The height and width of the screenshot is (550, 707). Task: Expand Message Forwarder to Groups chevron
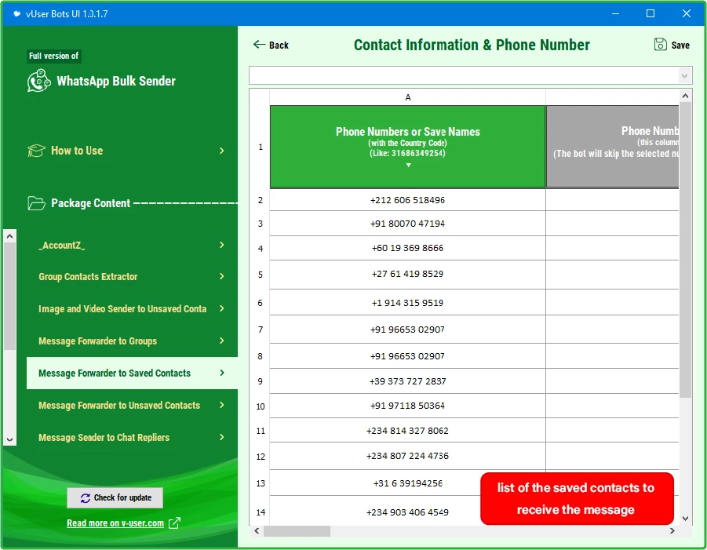point(221,341)
